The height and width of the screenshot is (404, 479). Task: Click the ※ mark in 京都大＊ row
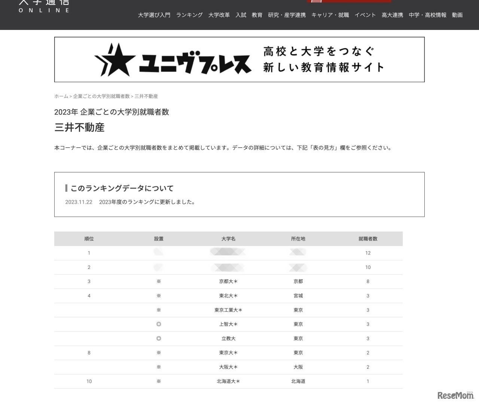coord(159,282)
